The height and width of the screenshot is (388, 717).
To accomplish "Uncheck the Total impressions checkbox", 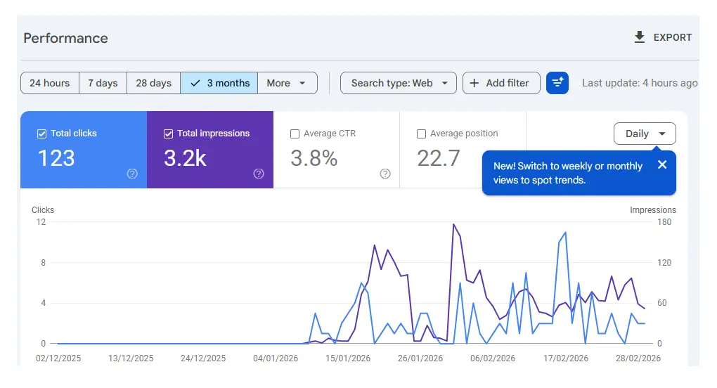I will click(168, 134).
